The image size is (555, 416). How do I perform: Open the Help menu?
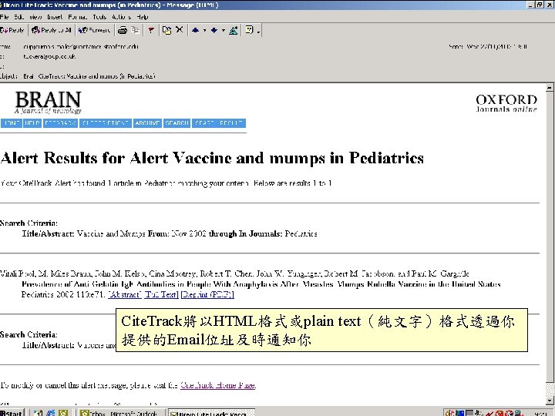(x=143, y=17)
